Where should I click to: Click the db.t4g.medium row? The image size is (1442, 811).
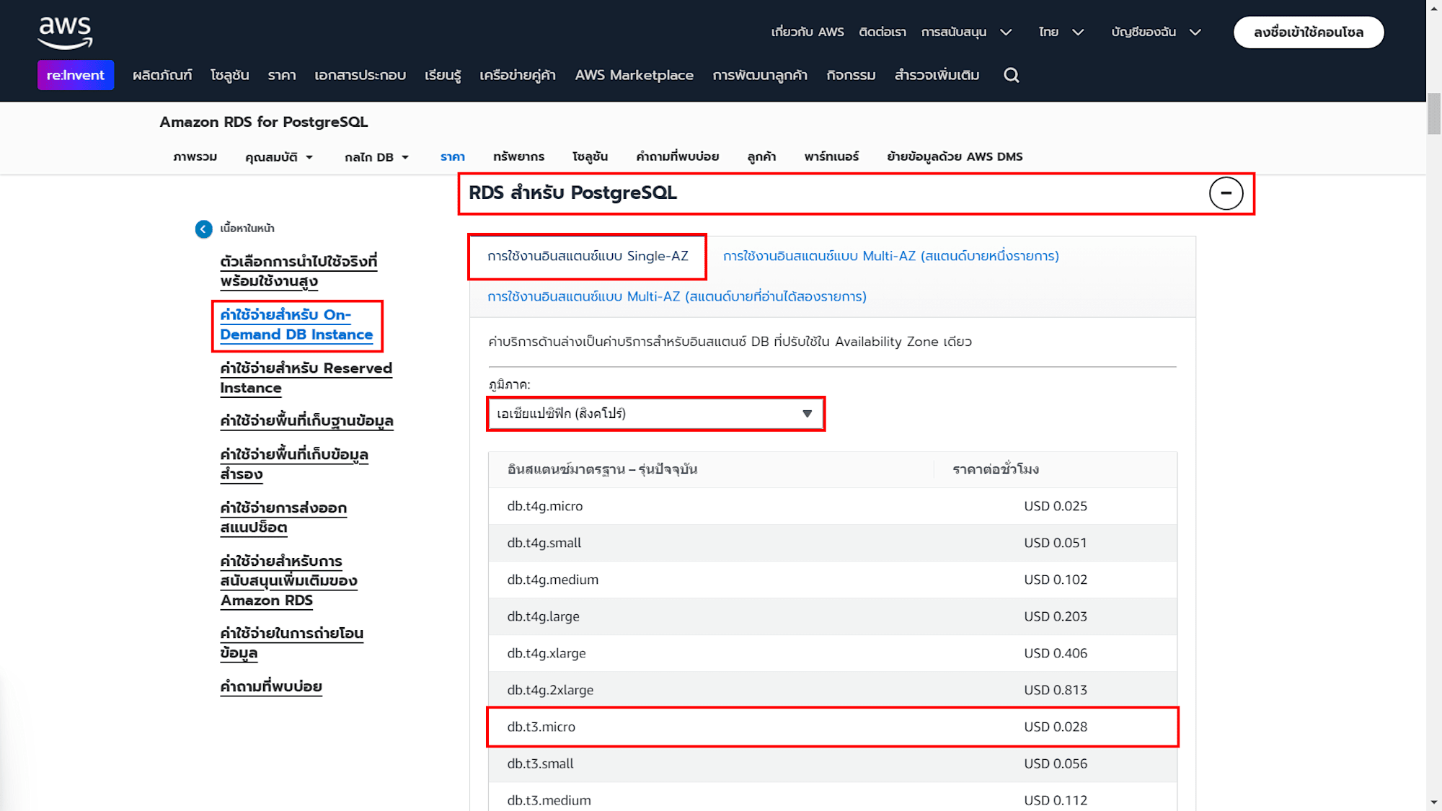pyautogui.click(x=832, y=580)
